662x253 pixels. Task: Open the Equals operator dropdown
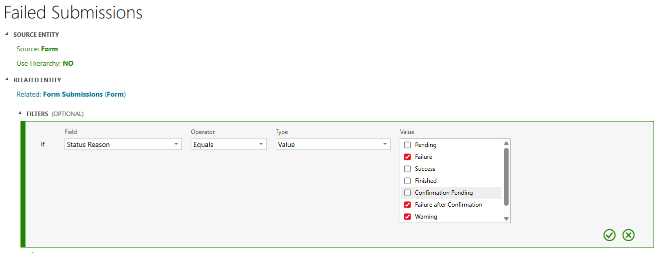pyautogui.click(x=228, y=144)
